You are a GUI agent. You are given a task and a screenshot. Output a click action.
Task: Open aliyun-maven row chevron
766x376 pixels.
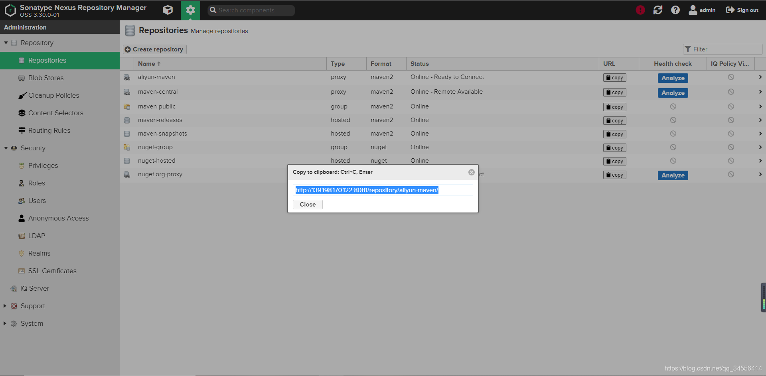coord(760,77)
